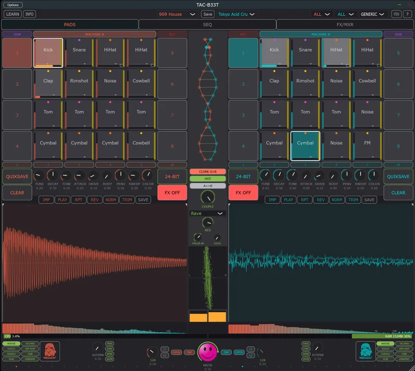Open the 909 House kit dropdown
This screenshot has width=415, height=371.
(x=177, y=15)
